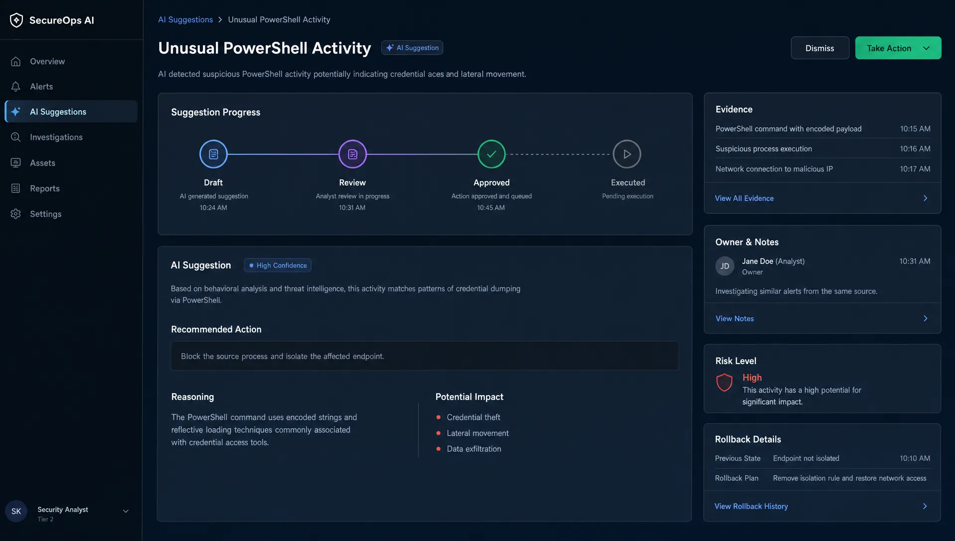This screenshot has height=541, width=955.
Task: Click the JD owner avatar
Action: click(725, 266)
